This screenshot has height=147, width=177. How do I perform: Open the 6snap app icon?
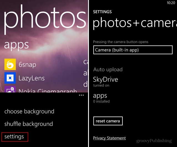[10, 64]
